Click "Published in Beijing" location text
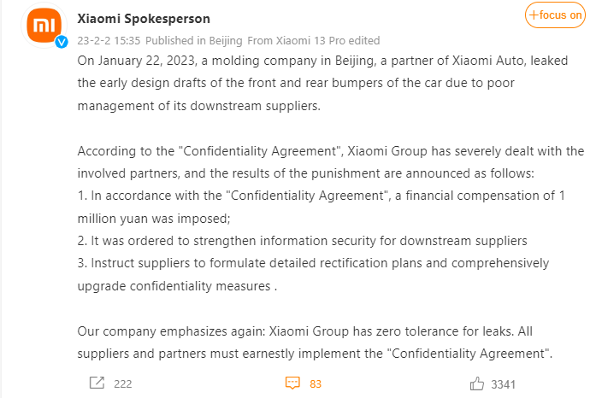Viewport: 602px width, 398px height. (194, 40)
